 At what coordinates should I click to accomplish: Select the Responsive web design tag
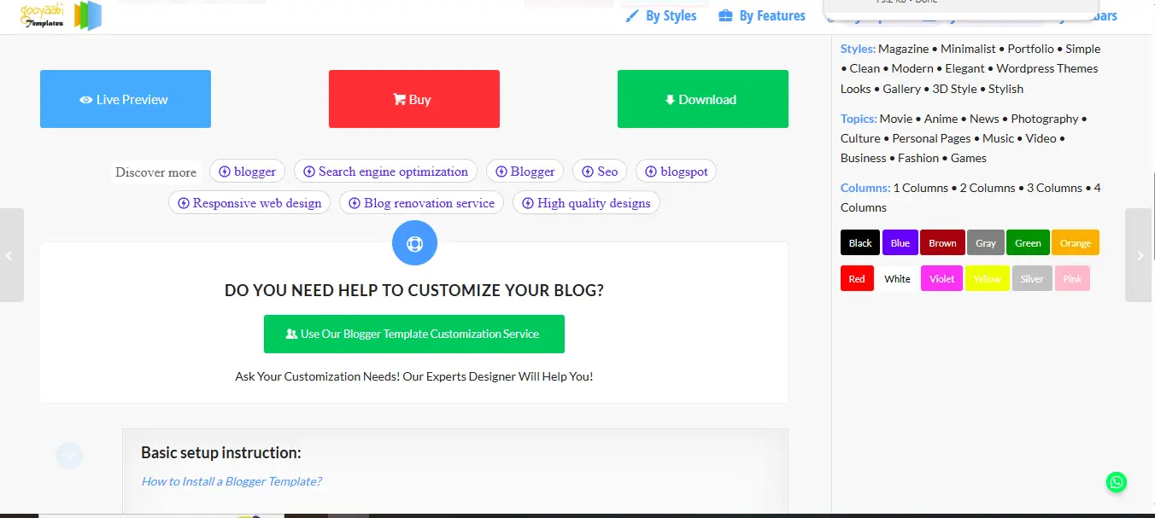tap(249, 203)
